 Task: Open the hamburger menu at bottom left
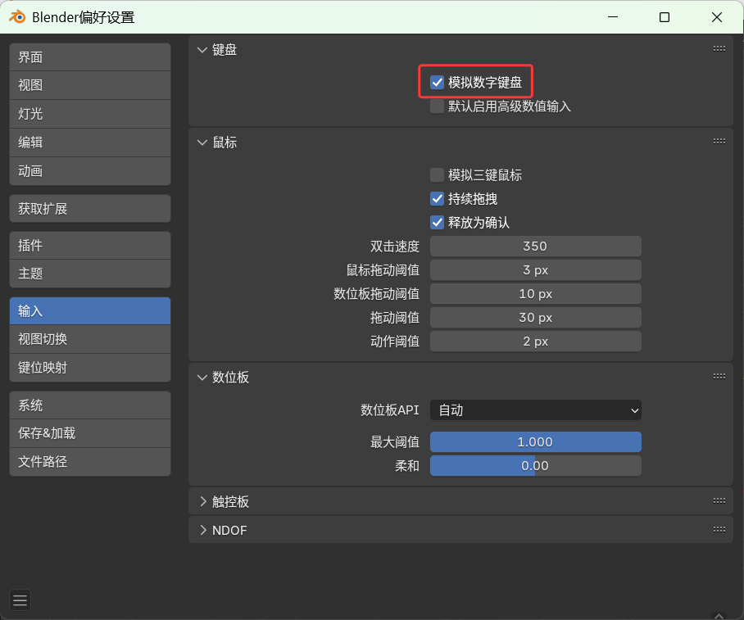[x=20, y=600]
